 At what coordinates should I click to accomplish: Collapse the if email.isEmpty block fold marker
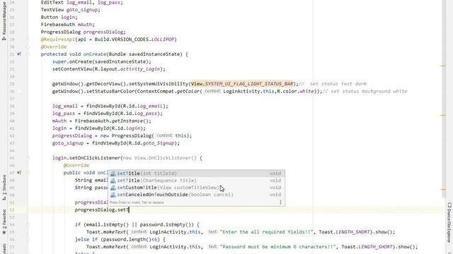pos(28,224)
